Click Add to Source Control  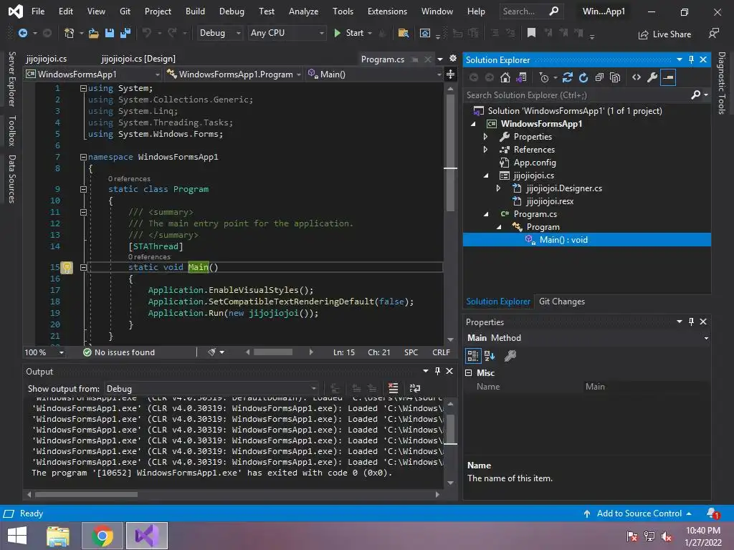tap(637, 513)
